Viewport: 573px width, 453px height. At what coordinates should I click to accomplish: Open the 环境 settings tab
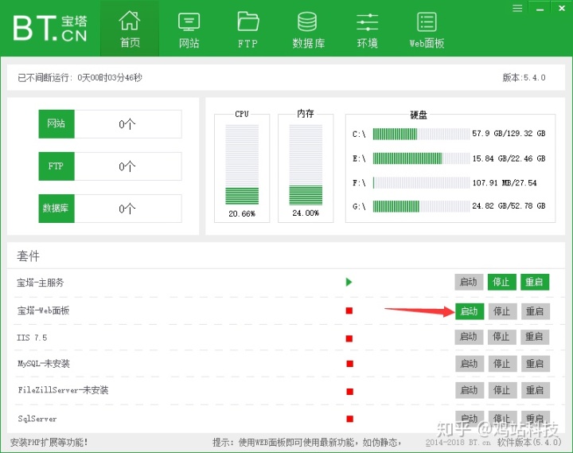367,29
